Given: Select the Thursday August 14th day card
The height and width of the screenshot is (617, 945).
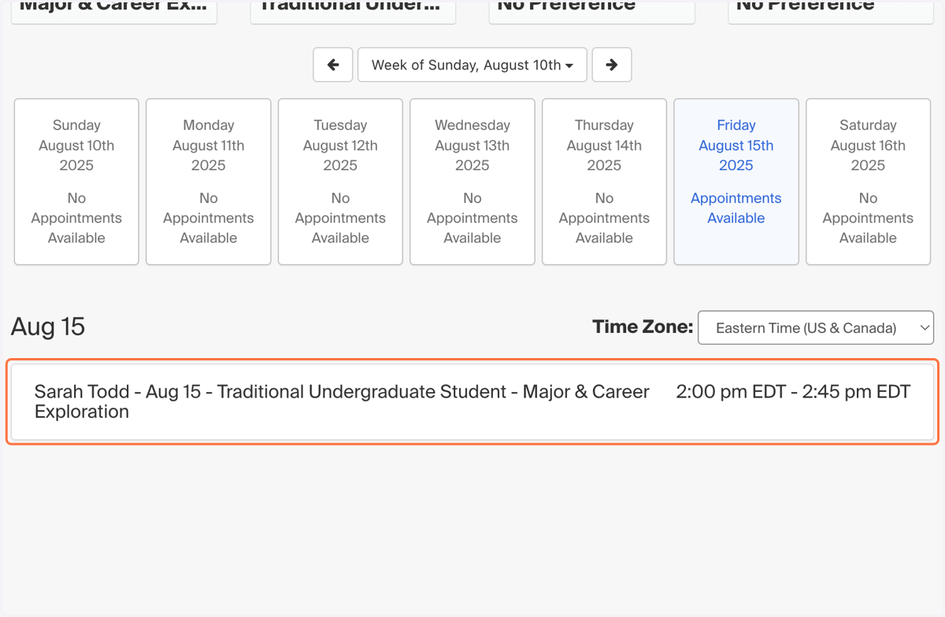Looking at the screenshot, I should click(x=604, y=181).
